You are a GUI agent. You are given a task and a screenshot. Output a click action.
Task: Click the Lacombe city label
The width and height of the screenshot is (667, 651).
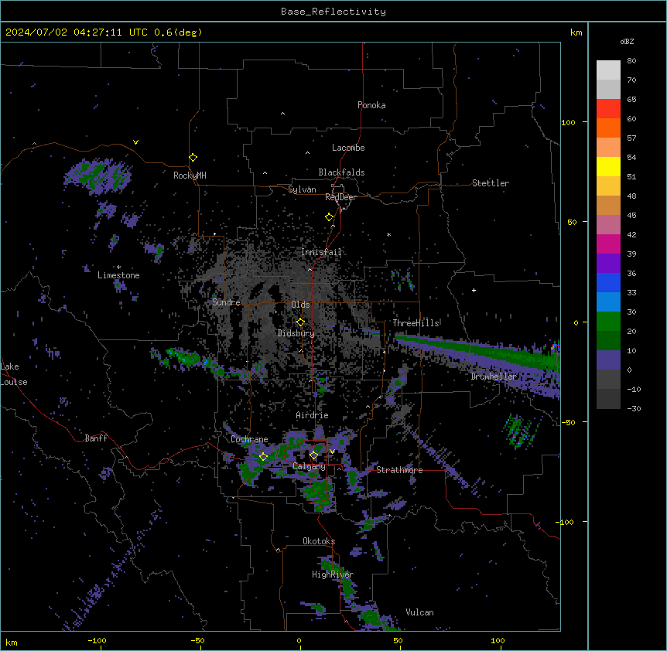click(348, 148)
